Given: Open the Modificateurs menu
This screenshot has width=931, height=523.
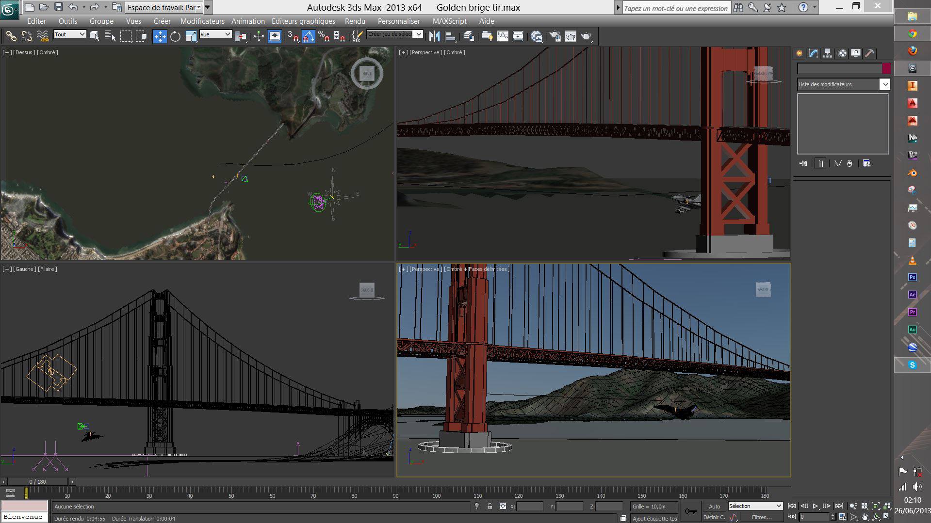Looking at the screenshot, I should coord(202,21).
